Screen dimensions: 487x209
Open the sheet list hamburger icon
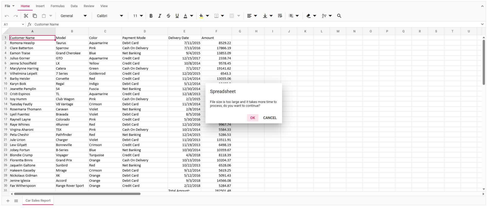16,201
